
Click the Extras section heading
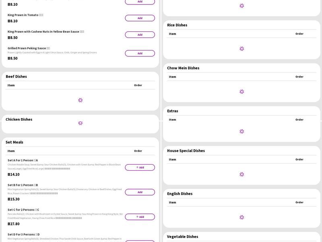(x=172, y=111)
